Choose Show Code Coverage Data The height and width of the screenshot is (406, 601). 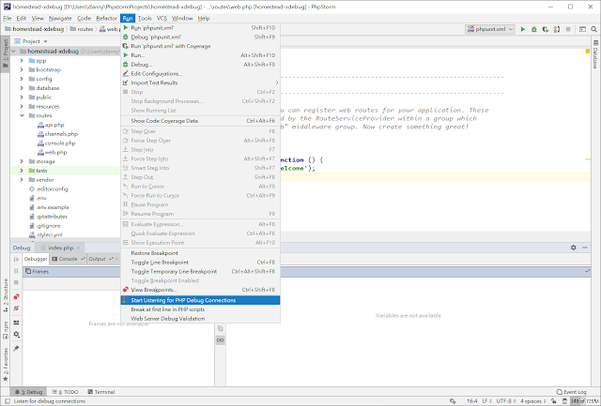[200, 121]
